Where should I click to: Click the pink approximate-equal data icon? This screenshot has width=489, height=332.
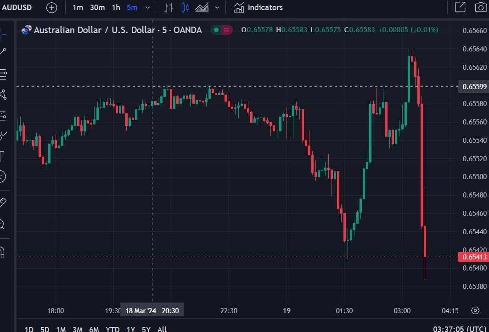227,30
